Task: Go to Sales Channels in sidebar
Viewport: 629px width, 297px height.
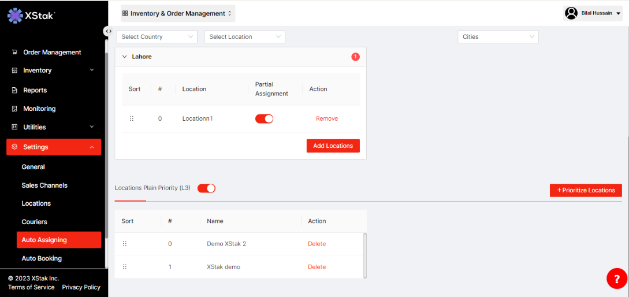Action: click(44, 185)
